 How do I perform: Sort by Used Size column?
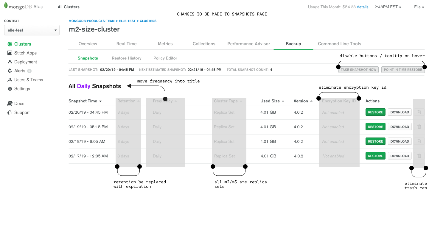click(272, 101)
